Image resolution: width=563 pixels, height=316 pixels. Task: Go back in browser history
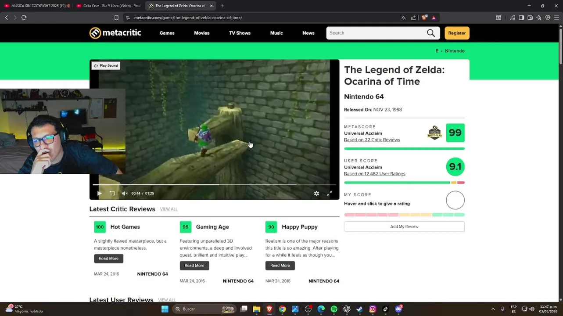click(x=6, y=18)
